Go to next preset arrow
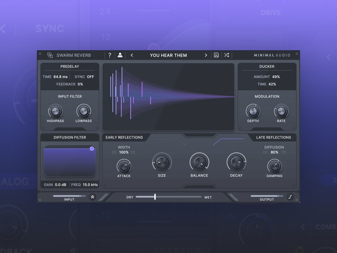Viewport: 337px width, 253px height. (206, 55)
